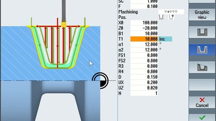The image size is (216, 121).
Task: Select the groove reference point icon
Action: click(171, 17)
